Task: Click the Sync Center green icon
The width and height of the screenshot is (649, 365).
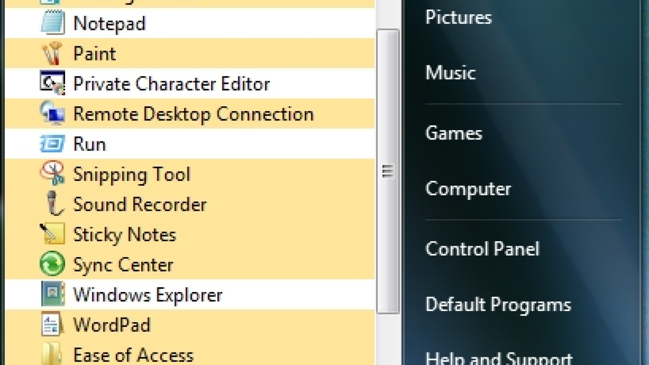Action: (x=52, y=264)
